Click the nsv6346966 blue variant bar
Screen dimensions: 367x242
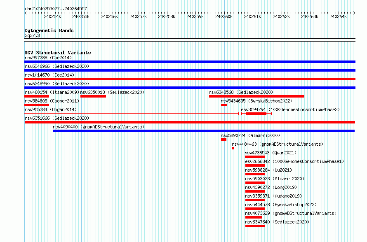(x=190, y=70)
